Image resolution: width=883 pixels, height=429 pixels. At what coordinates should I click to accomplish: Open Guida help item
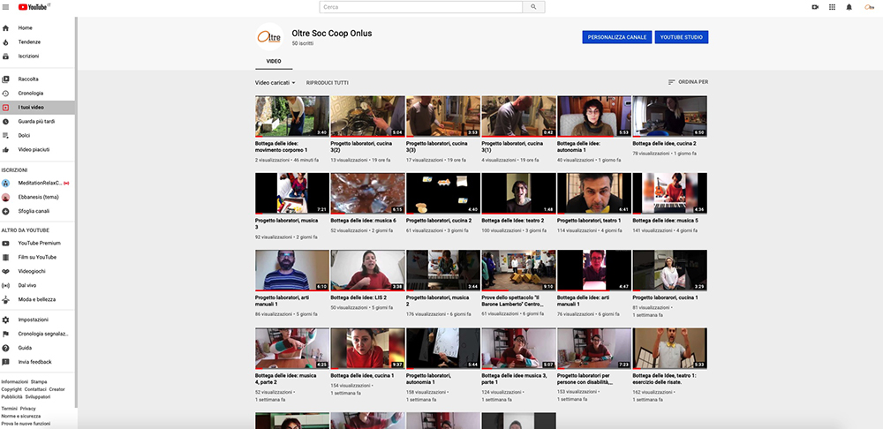pos(37,348)
